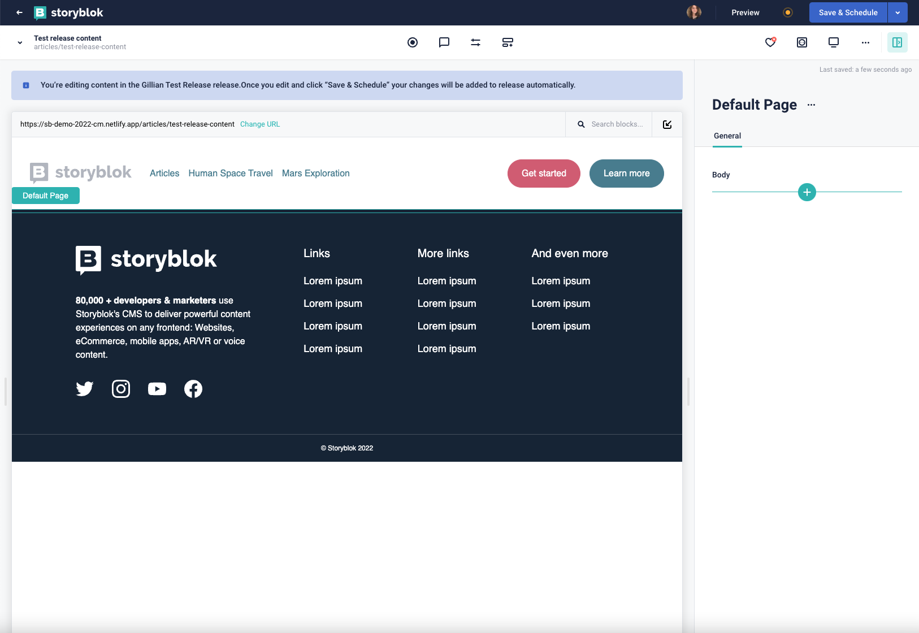919x633 pixels.
Task: Click third Lorem ipsum under And even more
Action: pos(561,326)
